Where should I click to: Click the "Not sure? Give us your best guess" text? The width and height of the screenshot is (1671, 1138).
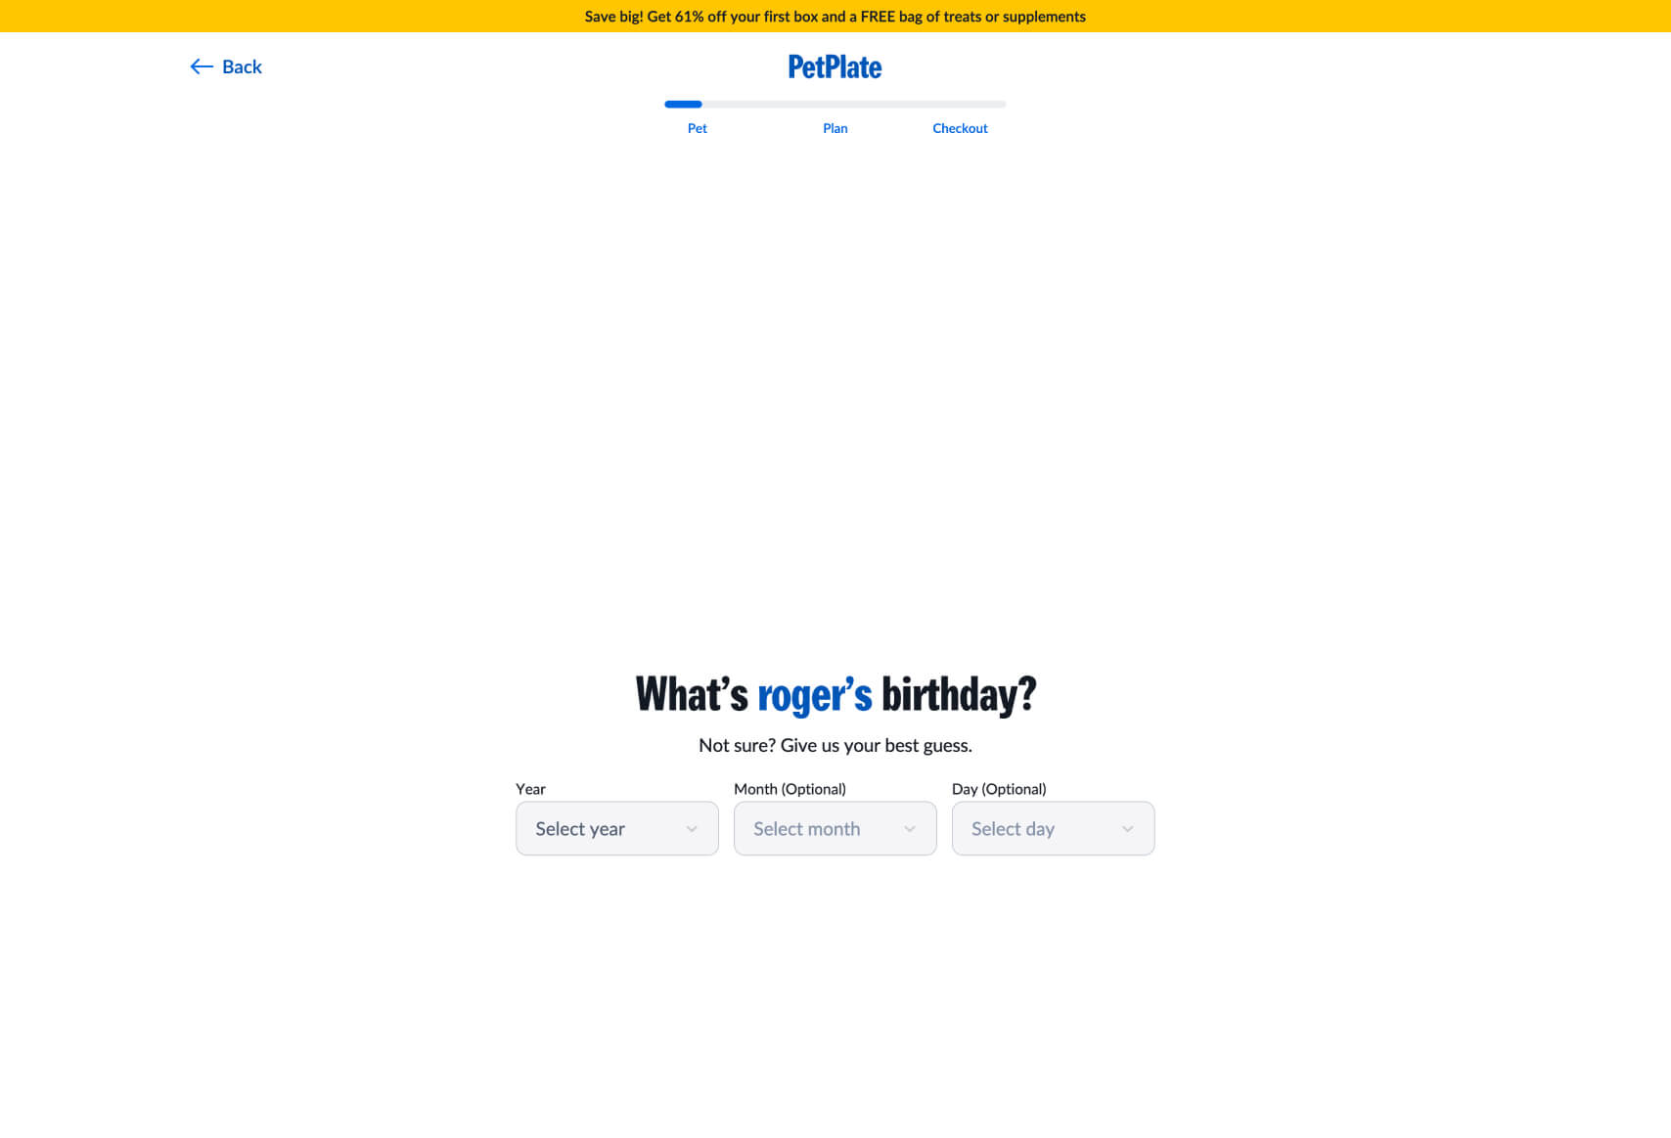[835, 745]
